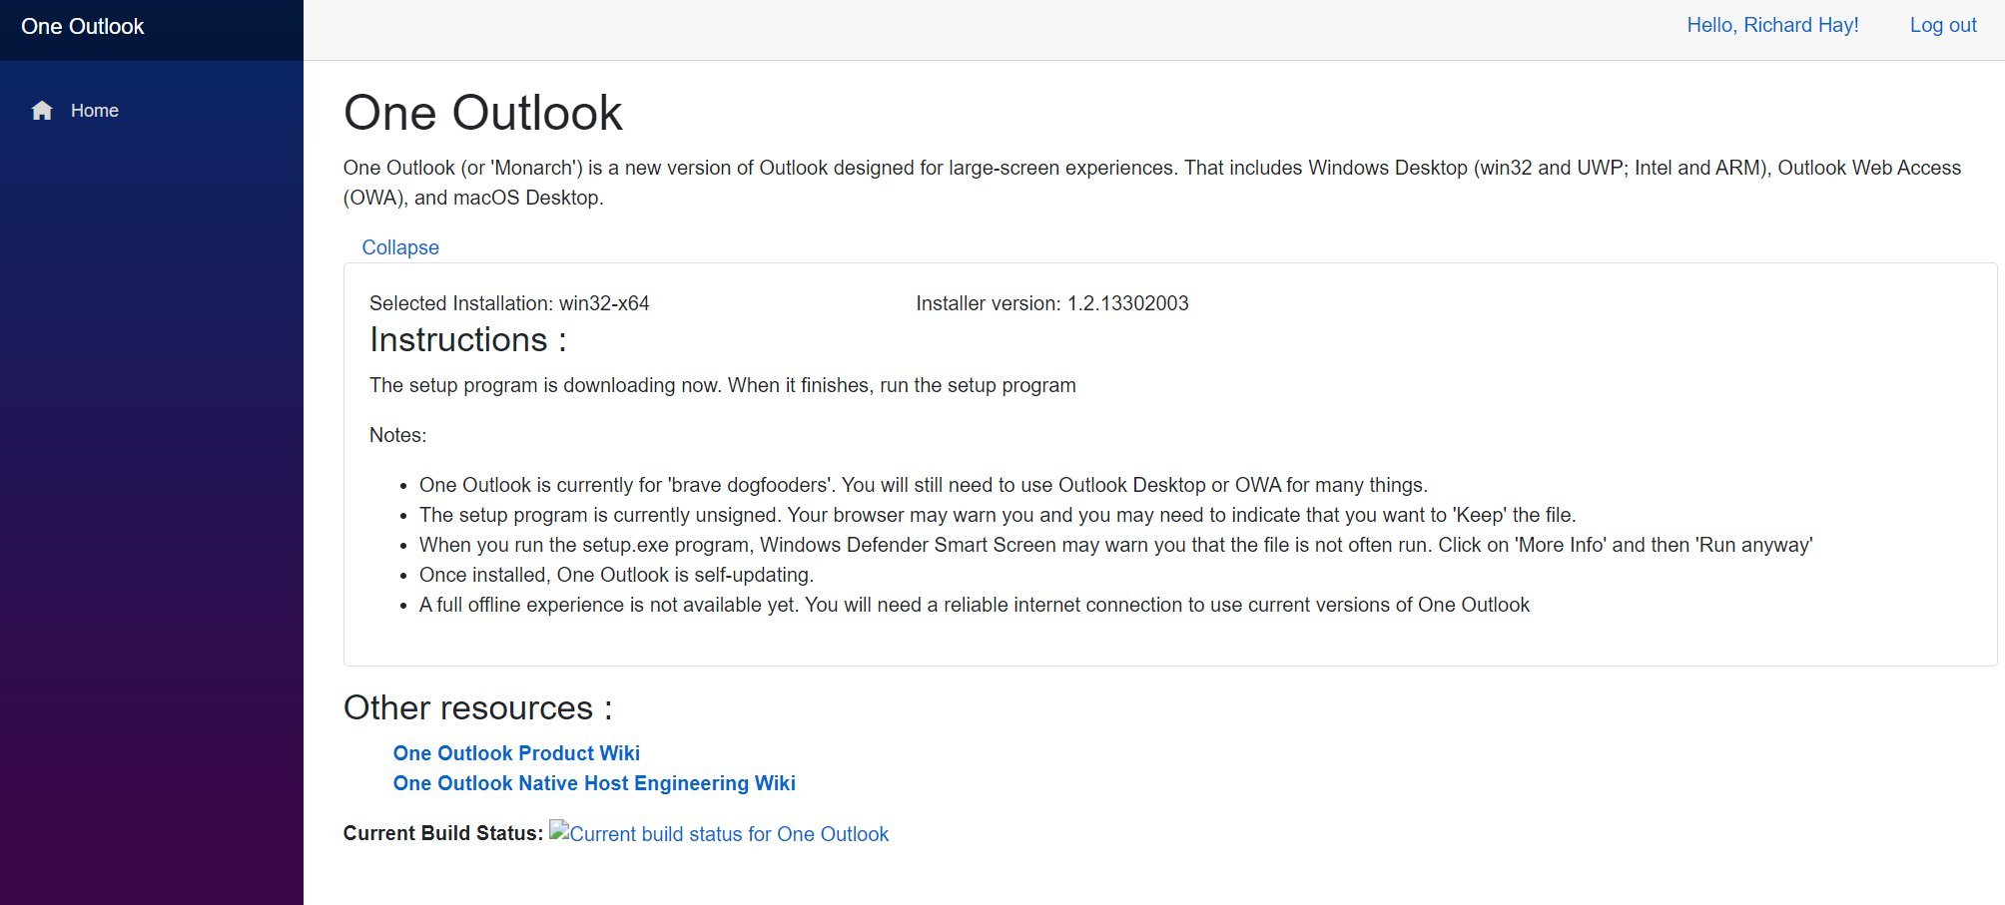Click the Log out link
This screenshot has width=2005, height=905.
pyautogui.click(x=1942, y=26)
